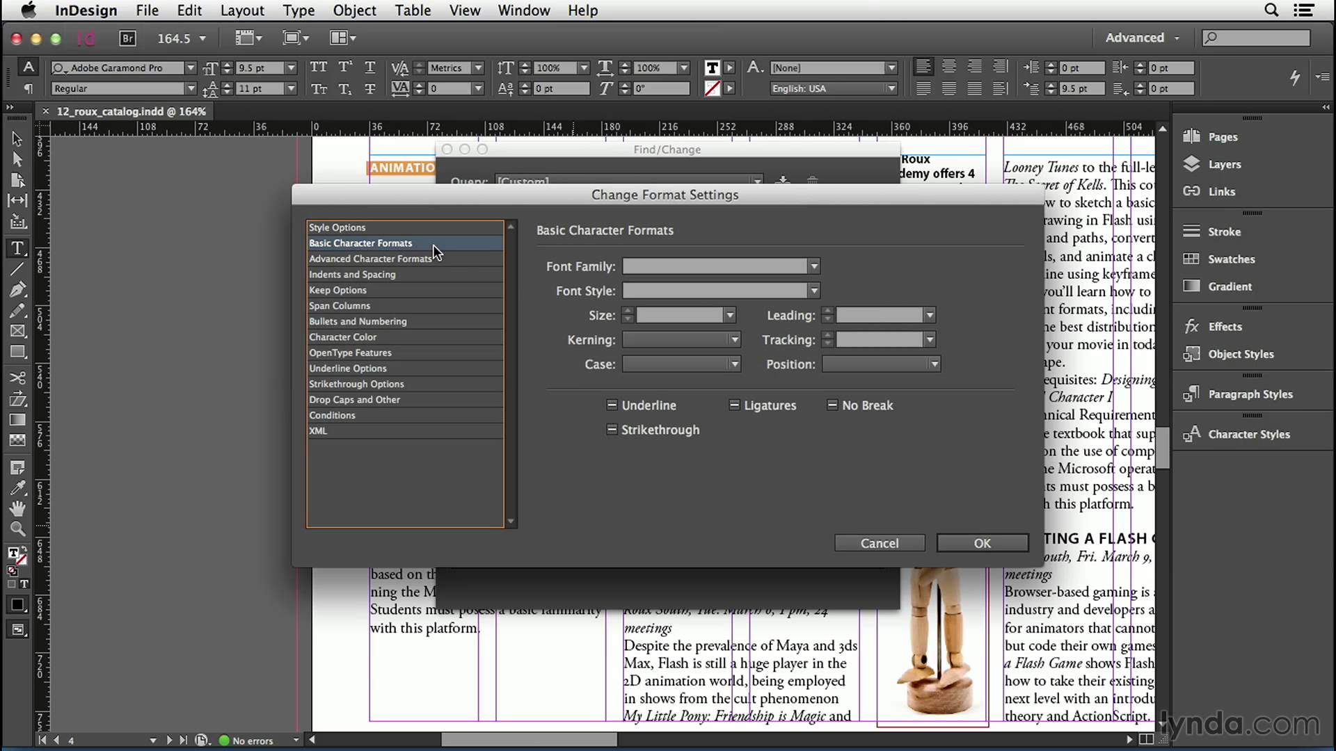Click Cancel in Change Format Settings

tap(880, 543)
